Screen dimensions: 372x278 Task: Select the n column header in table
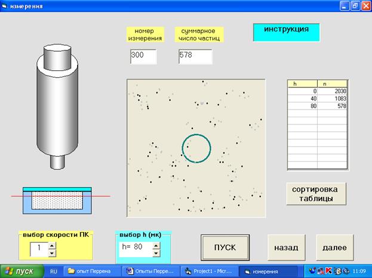click(332, 84)
